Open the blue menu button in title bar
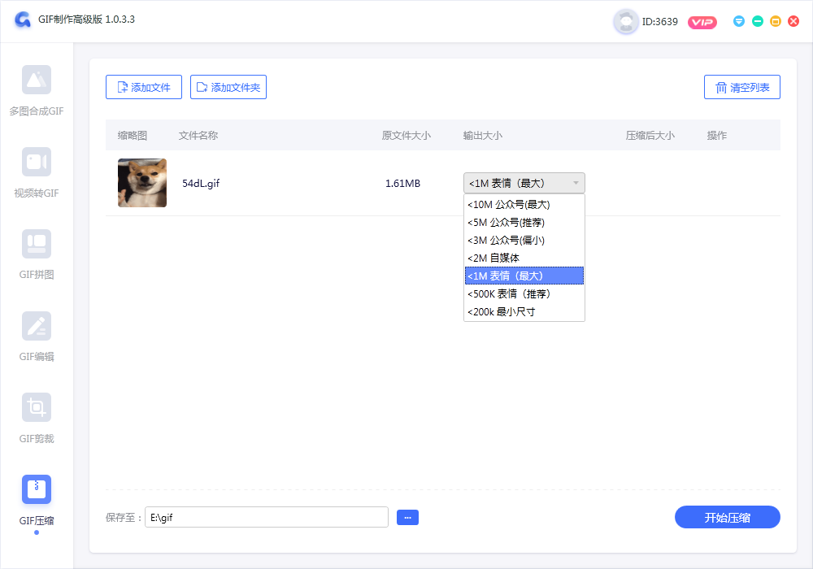Screen dimensions: 813x569 click(739, 21)
